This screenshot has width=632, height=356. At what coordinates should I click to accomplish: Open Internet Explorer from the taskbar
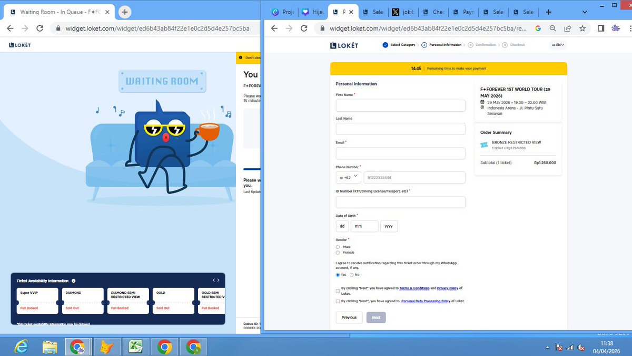pos(22,347)
